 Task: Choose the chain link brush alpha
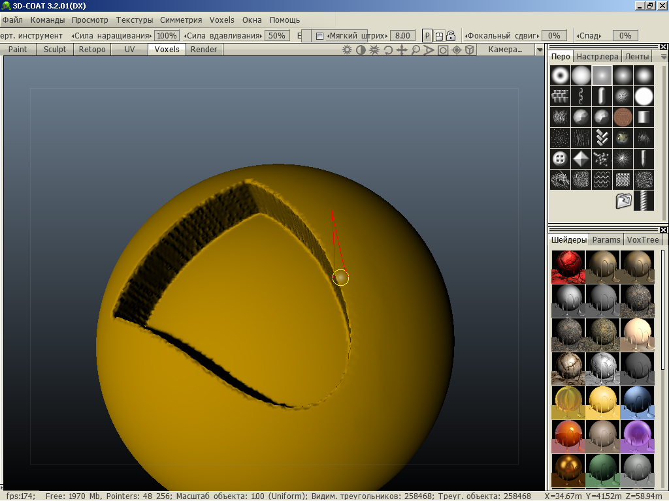(581, 97)
